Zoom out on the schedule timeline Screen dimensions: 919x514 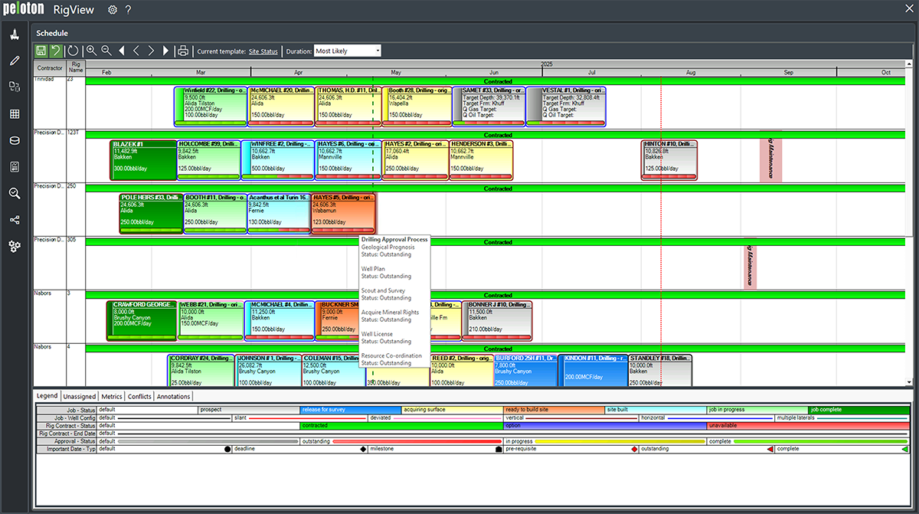click(x=105, y=51)
